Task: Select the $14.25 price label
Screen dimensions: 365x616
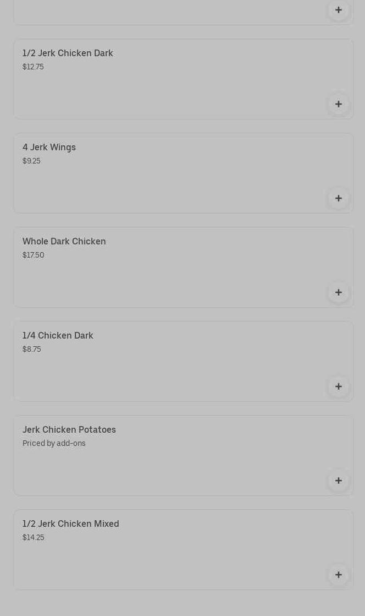Action: point(33,538)
